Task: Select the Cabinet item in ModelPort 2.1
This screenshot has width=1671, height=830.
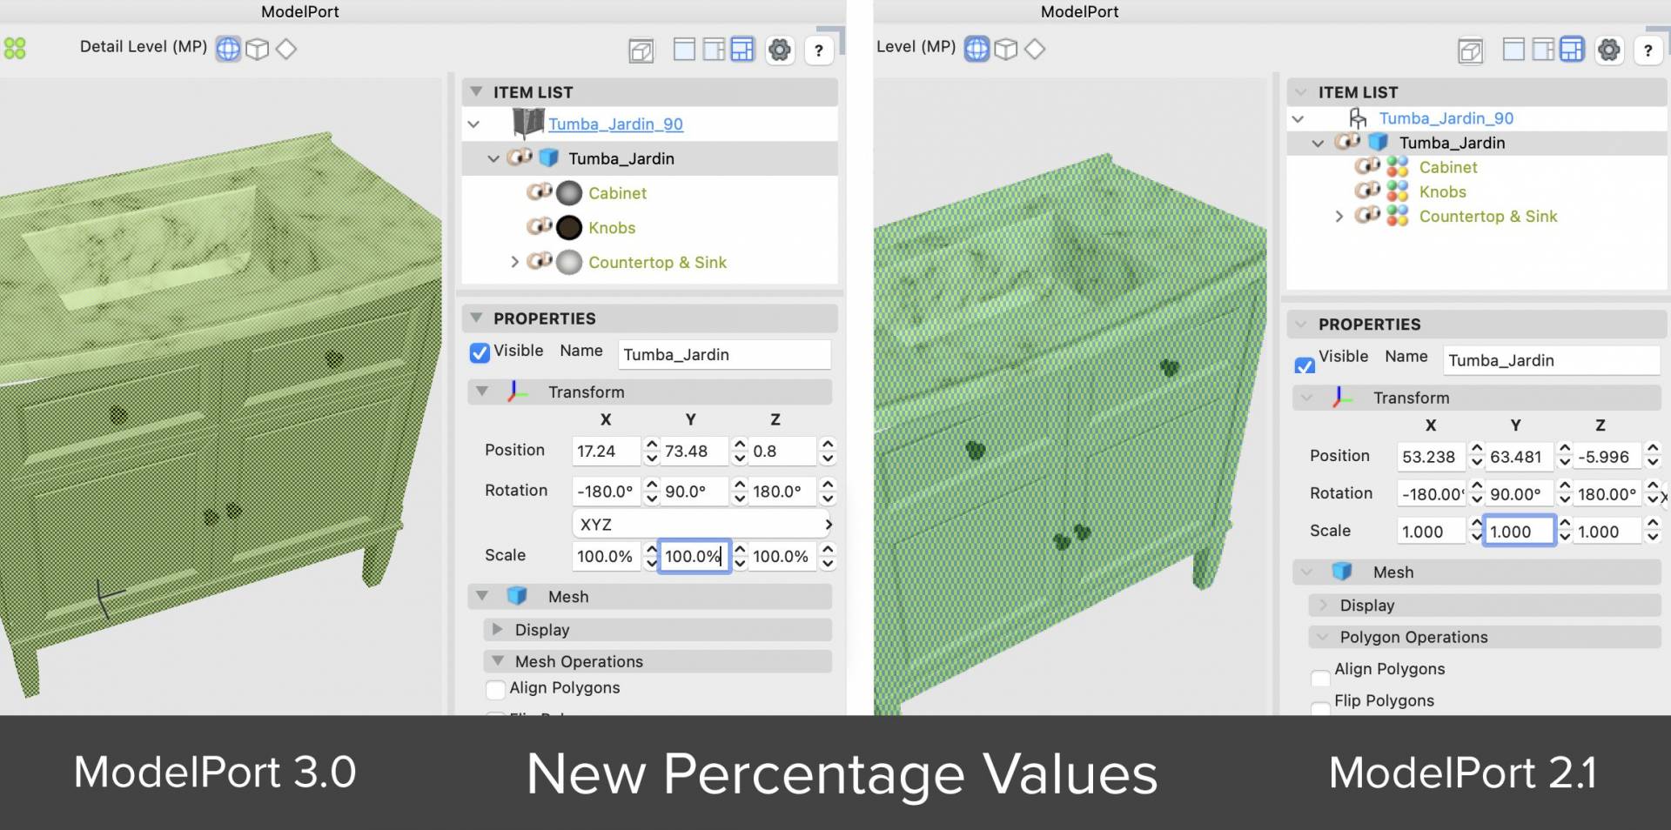Action: pos(1448,167)
